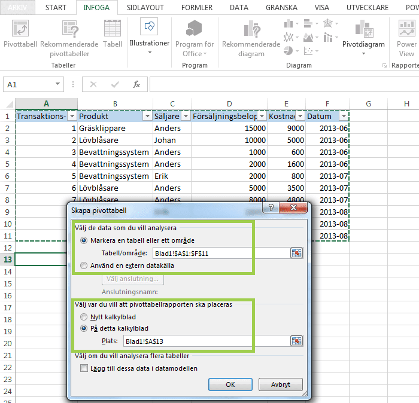Click the Power View icon
Image resolution: width=419 pixels, height=403 pixels.
[406, 28]
